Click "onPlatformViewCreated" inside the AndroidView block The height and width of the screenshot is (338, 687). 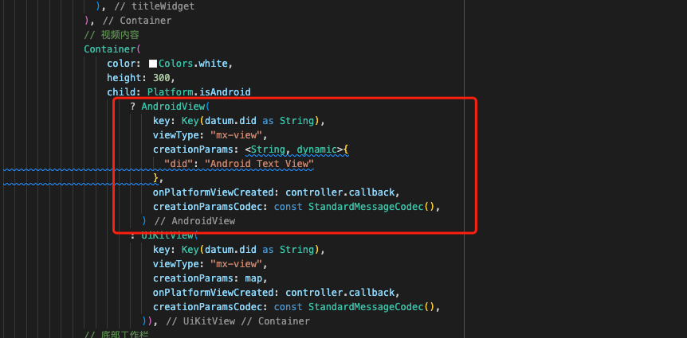coord(214,192)
